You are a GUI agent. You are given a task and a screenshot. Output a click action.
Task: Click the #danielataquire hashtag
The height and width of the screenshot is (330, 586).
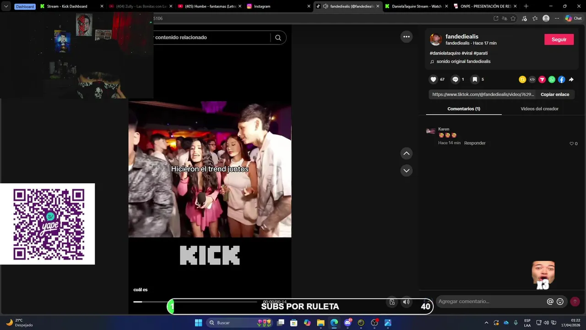point(445,53)
